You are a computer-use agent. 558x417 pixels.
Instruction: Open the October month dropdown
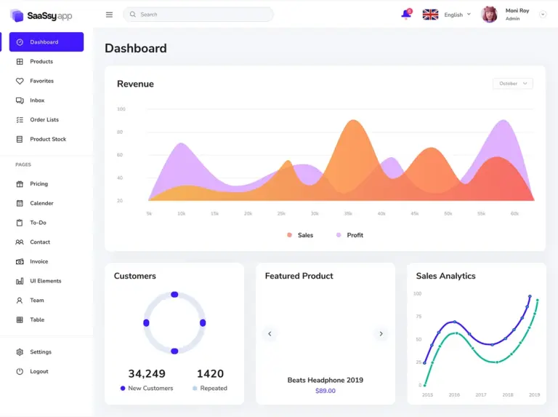[512, 84]
